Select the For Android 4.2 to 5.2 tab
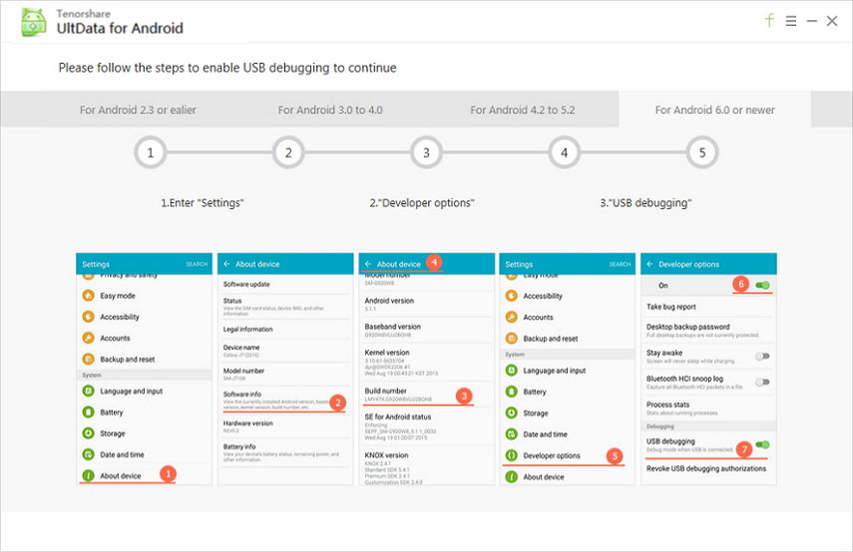 click(x=522, y=110)
